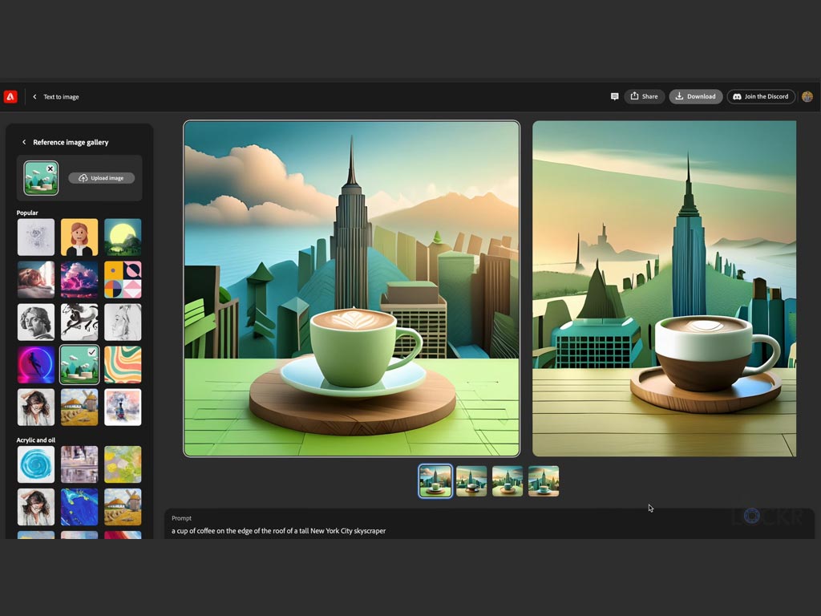This screenshot has width=821, height=616.
Task: Select the classical statue bust thumbnail
Action: [35, 322]
